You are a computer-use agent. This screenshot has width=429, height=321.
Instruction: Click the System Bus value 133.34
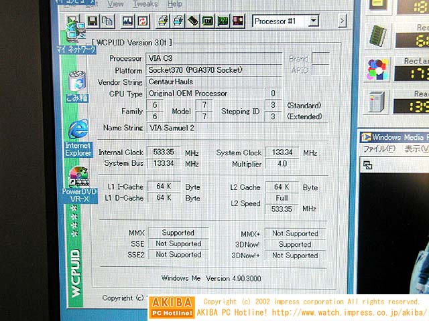tap(164, 163)
